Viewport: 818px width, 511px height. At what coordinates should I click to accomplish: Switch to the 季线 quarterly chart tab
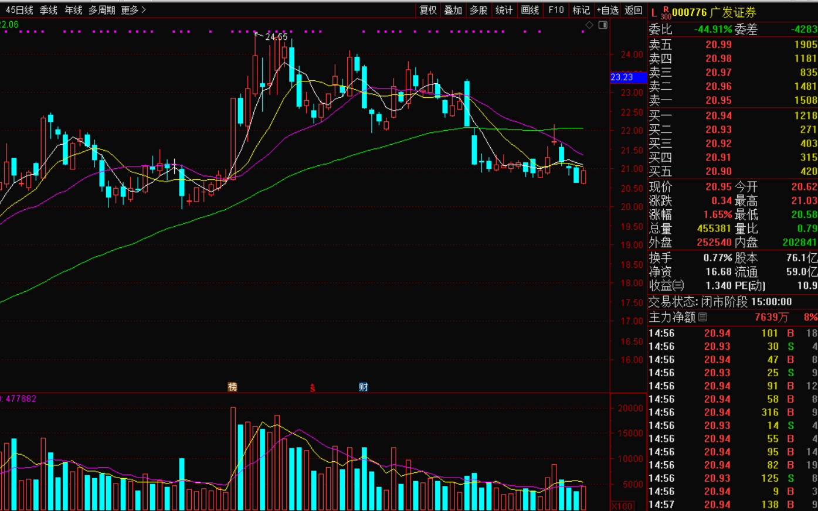pos(49,10)
